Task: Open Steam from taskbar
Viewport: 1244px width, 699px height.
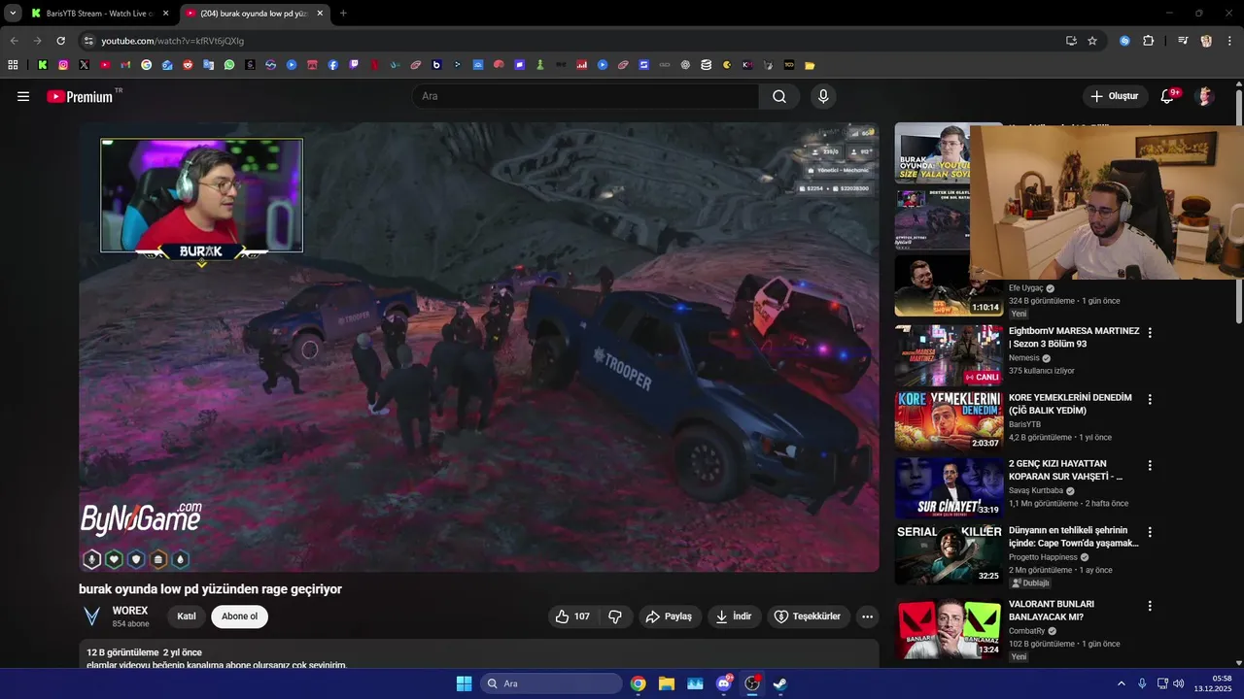Action: click(779, 683)
